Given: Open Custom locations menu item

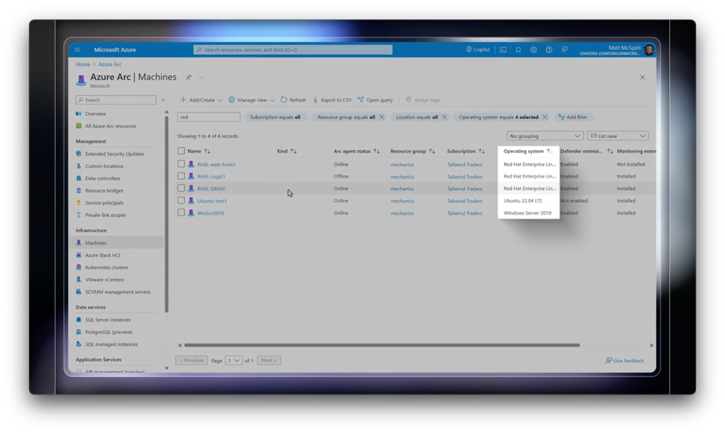Looking at the screenshot, I should 104,166.
